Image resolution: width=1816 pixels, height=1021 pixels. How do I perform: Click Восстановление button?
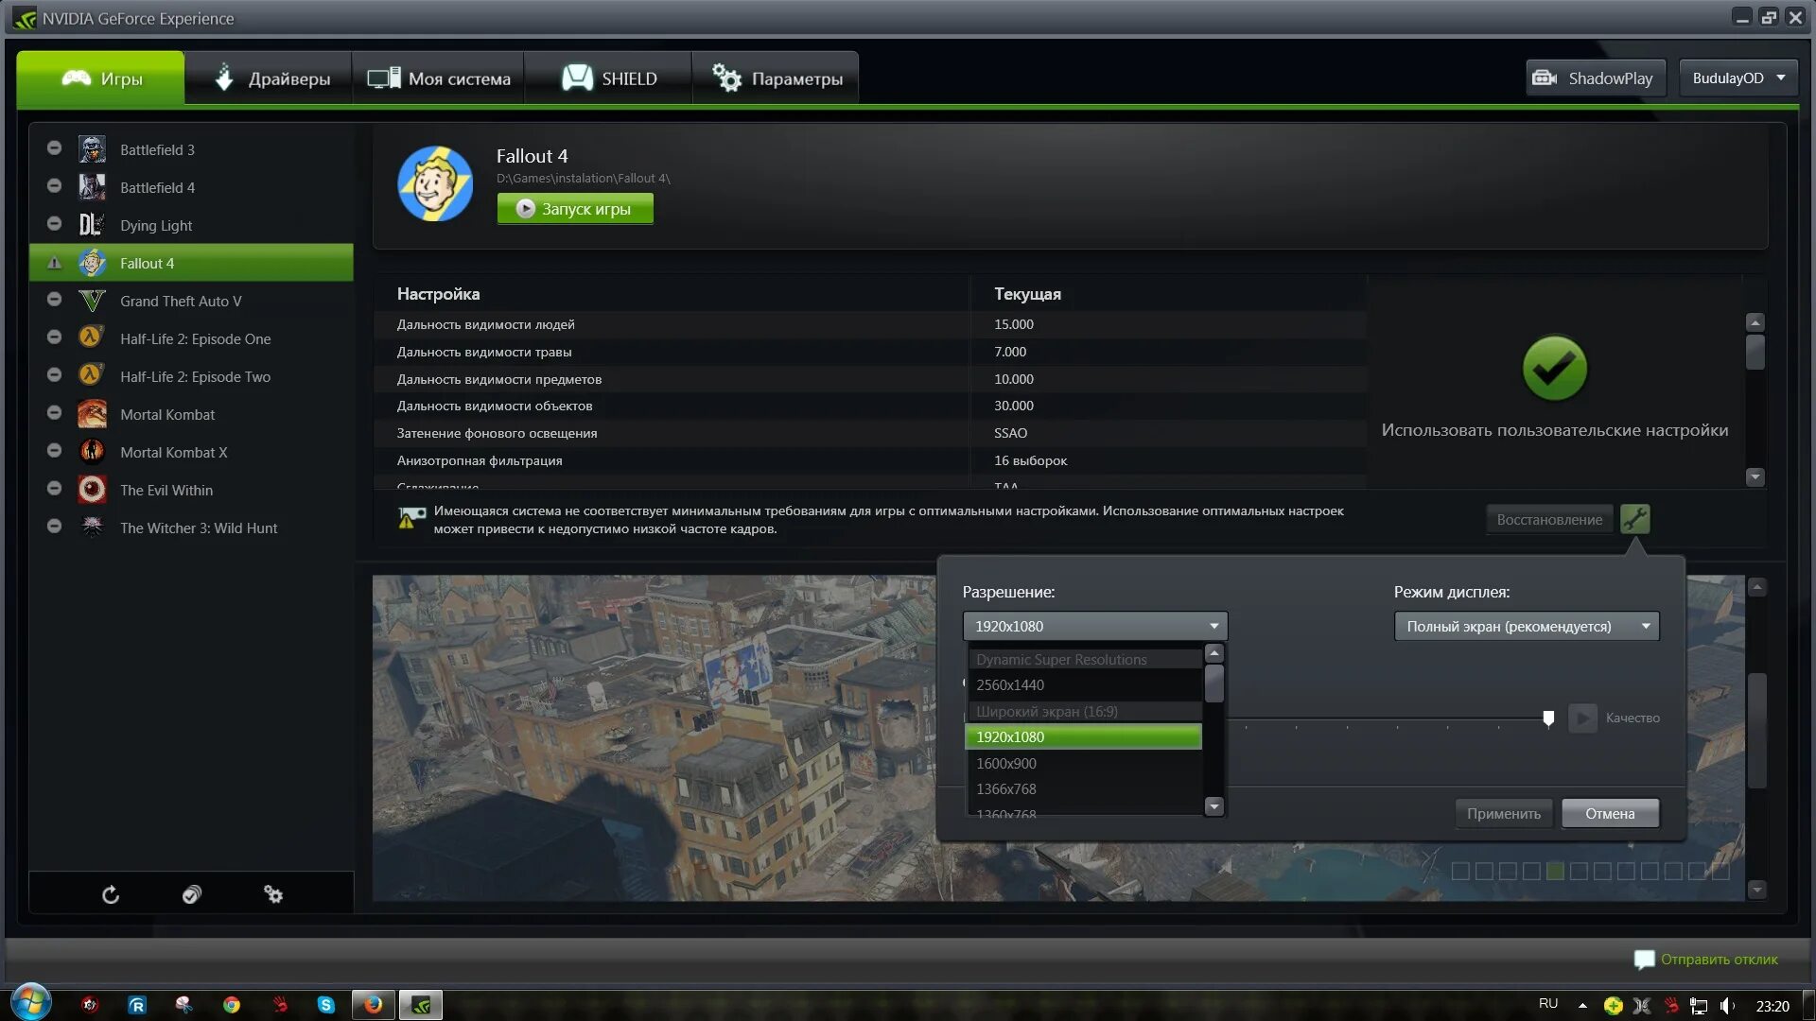(1549, 519)
